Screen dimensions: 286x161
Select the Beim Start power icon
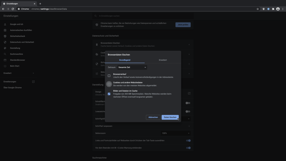click(5, 66)
